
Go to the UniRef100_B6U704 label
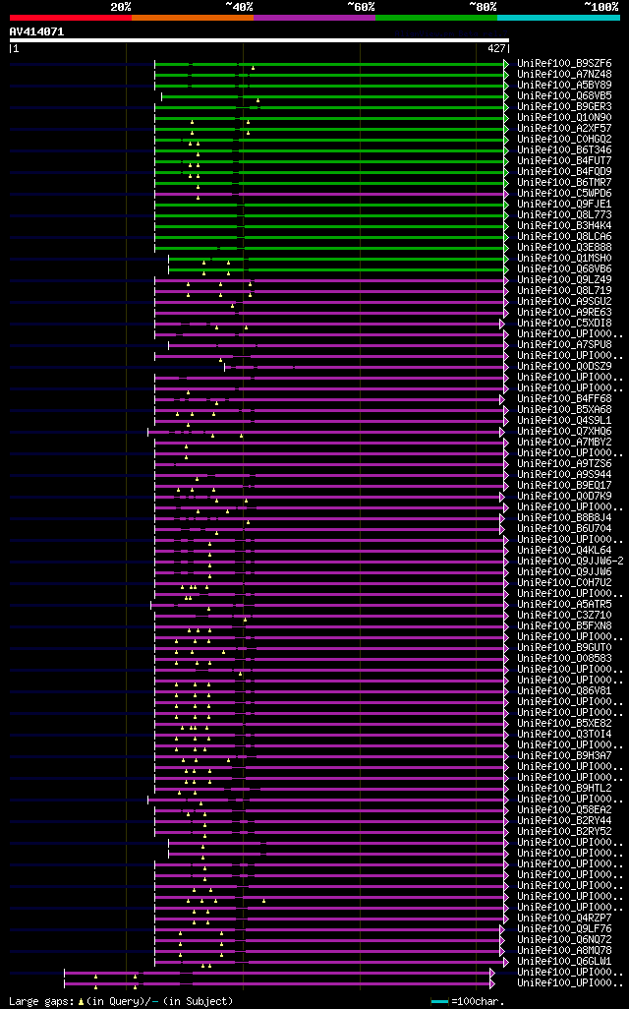(564, 528)
